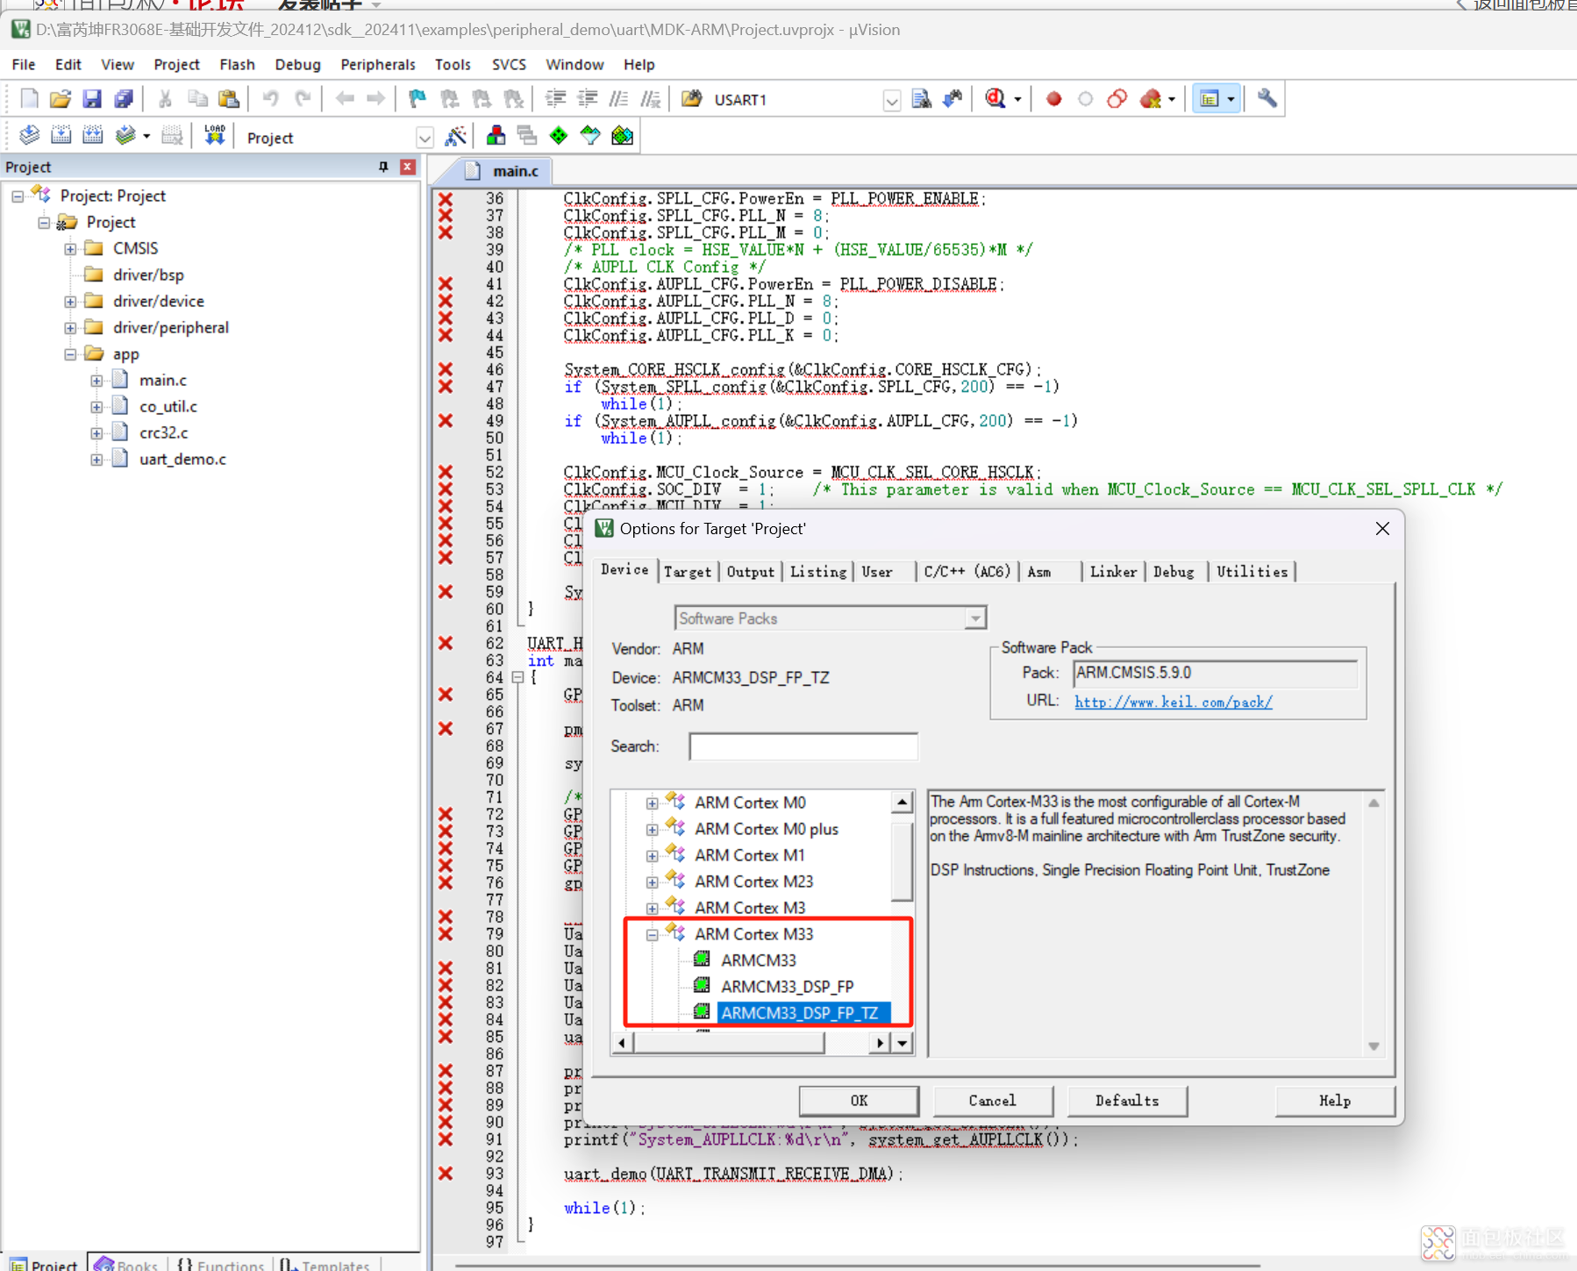Open the Pack Installer icon
1577x1271 pixels.
coord(622,136)
